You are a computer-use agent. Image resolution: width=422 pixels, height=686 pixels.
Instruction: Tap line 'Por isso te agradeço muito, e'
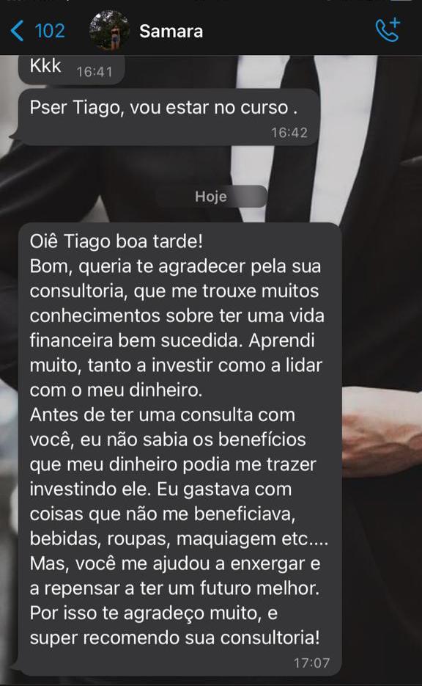pos(153,613)
